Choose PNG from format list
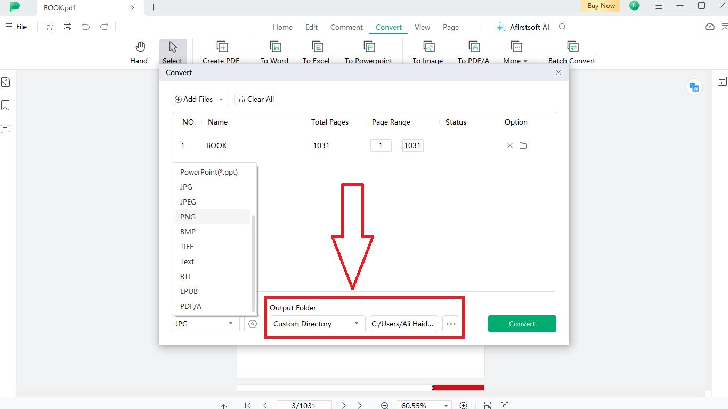 click(x=212, y=217)
